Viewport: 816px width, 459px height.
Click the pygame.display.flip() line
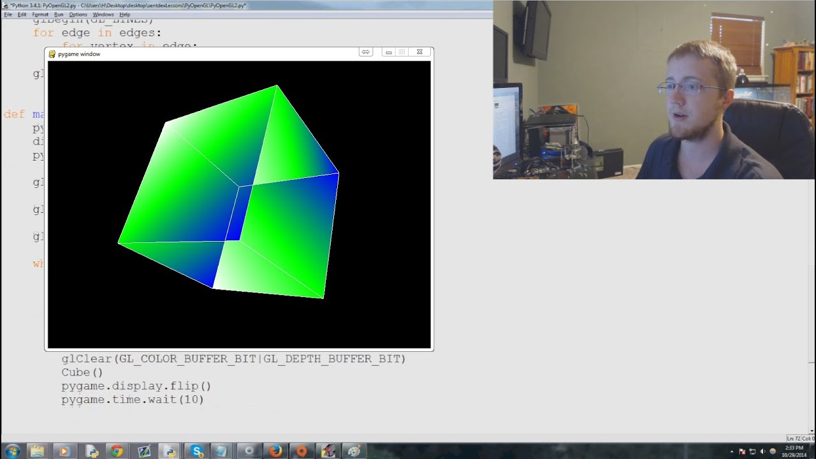pyautogui.click(x=136, y=386)
